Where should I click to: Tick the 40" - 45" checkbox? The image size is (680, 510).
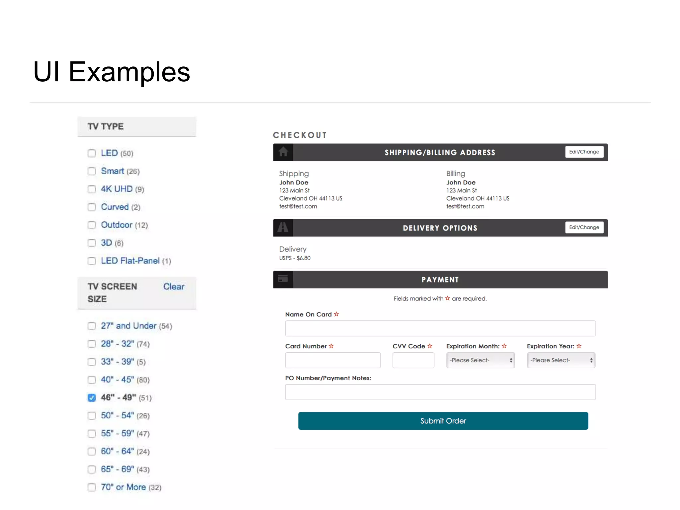(92, 380)
